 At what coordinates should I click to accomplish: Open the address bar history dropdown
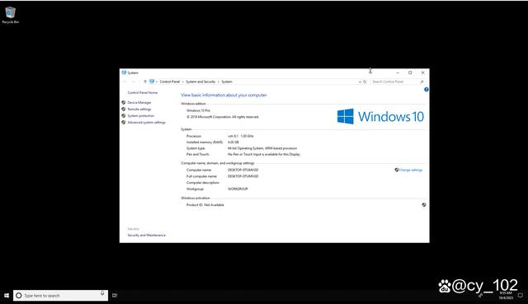point(360,82)
